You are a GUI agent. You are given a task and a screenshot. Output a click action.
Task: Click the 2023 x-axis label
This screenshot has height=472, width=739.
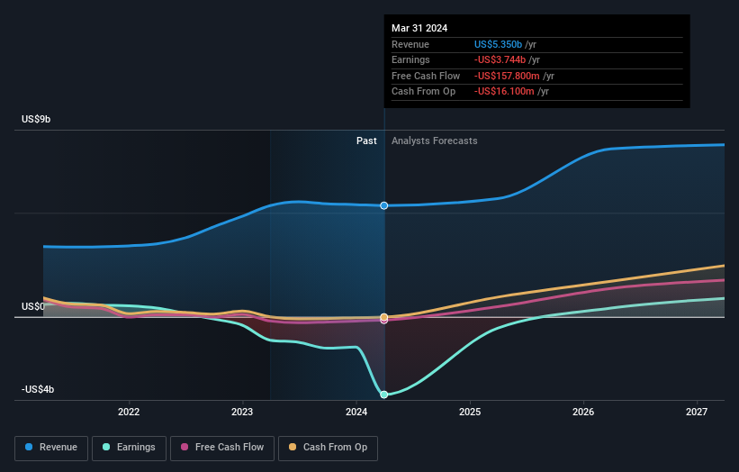[242, 413]
